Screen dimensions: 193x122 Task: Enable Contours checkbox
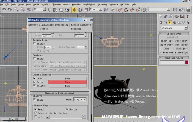[35, 59]
